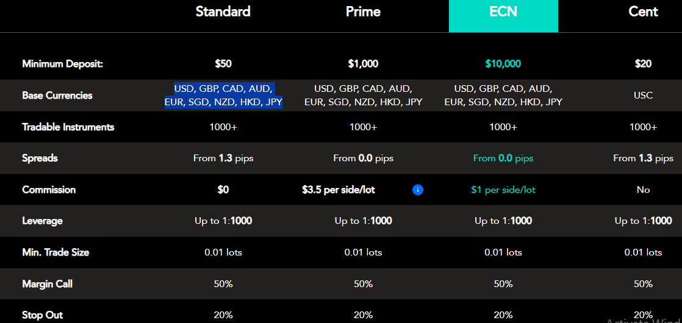Click the highlighted Standard base currencies text
This screenshot has height=323, width=682.
pos(223,96)
